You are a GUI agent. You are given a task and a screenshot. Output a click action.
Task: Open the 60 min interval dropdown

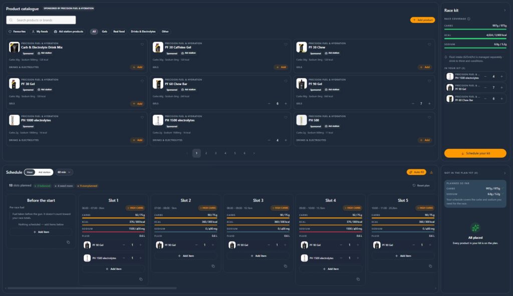(x=64, y=172)
